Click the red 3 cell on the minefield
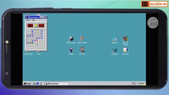This screenshot has width=169, height=95. click(37, 41)
